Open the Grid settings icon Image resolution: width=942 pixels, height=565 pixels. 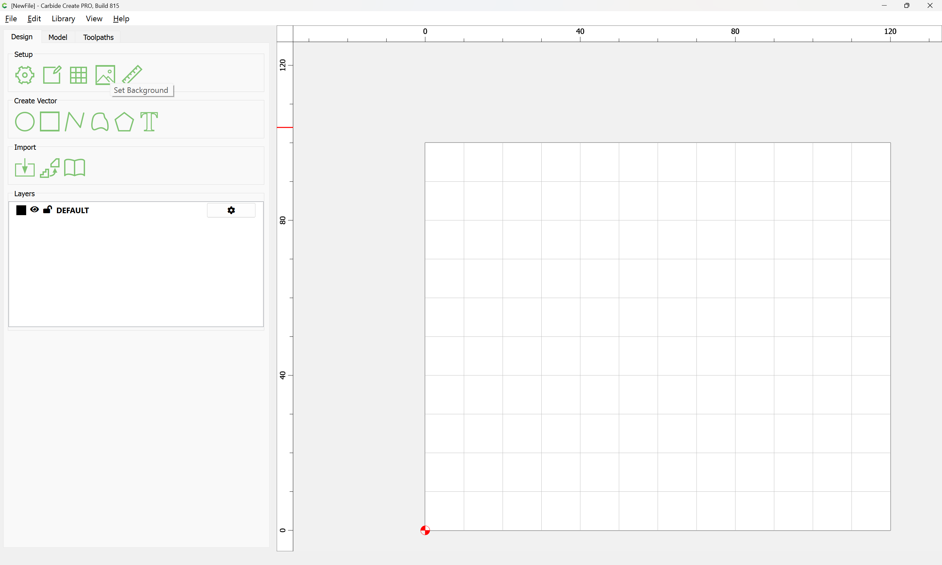pyautogui.click(x=78, y=75)
